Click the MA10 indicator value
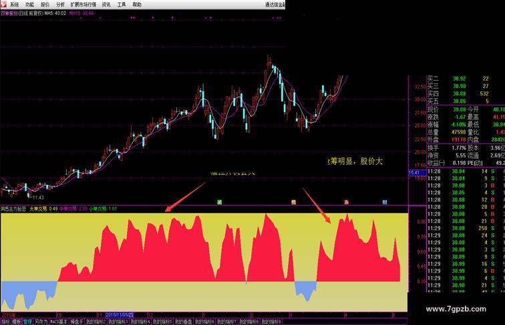The height and width of the screenshot is (325, 505). [x=81, y=13]
